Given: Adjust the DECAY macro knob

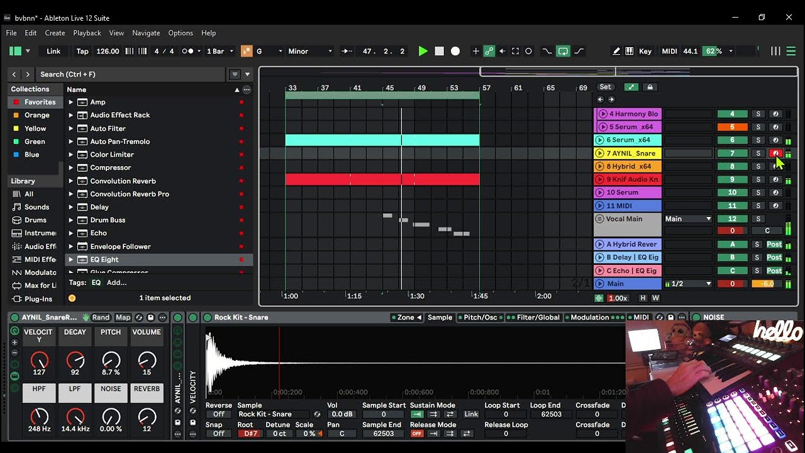Looking at the screenshot, I should 75,361.
